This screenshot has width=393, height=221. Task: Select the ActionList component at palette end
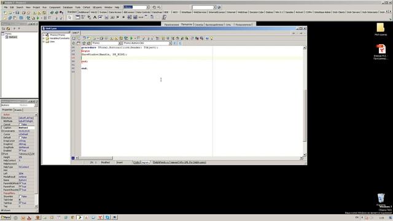pyautogui.click(x=164, y=17)
